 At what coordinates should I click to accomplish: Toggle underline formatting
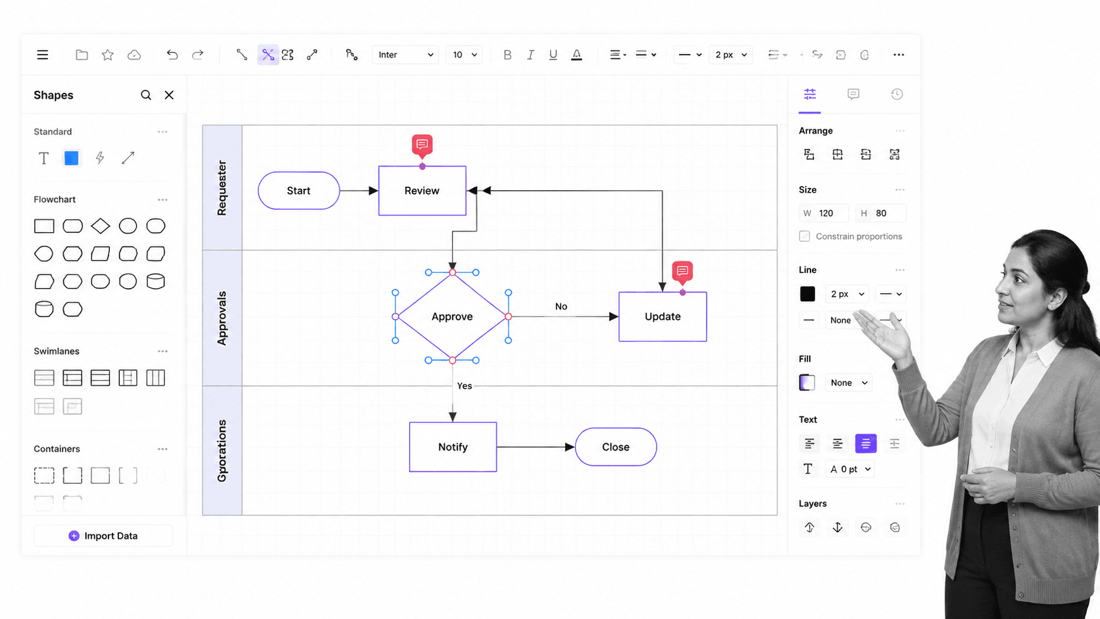553,55
